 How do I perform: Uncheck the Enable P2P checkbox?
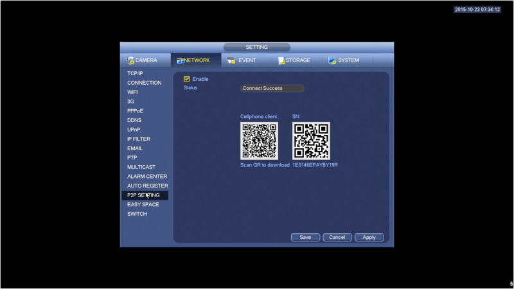tap(187, 79)
